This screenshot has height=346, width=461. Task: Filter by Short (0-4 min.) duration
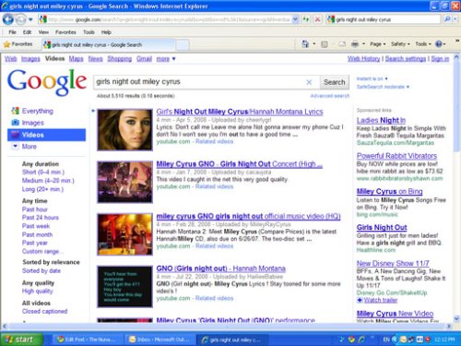click(x=43, y=173)
